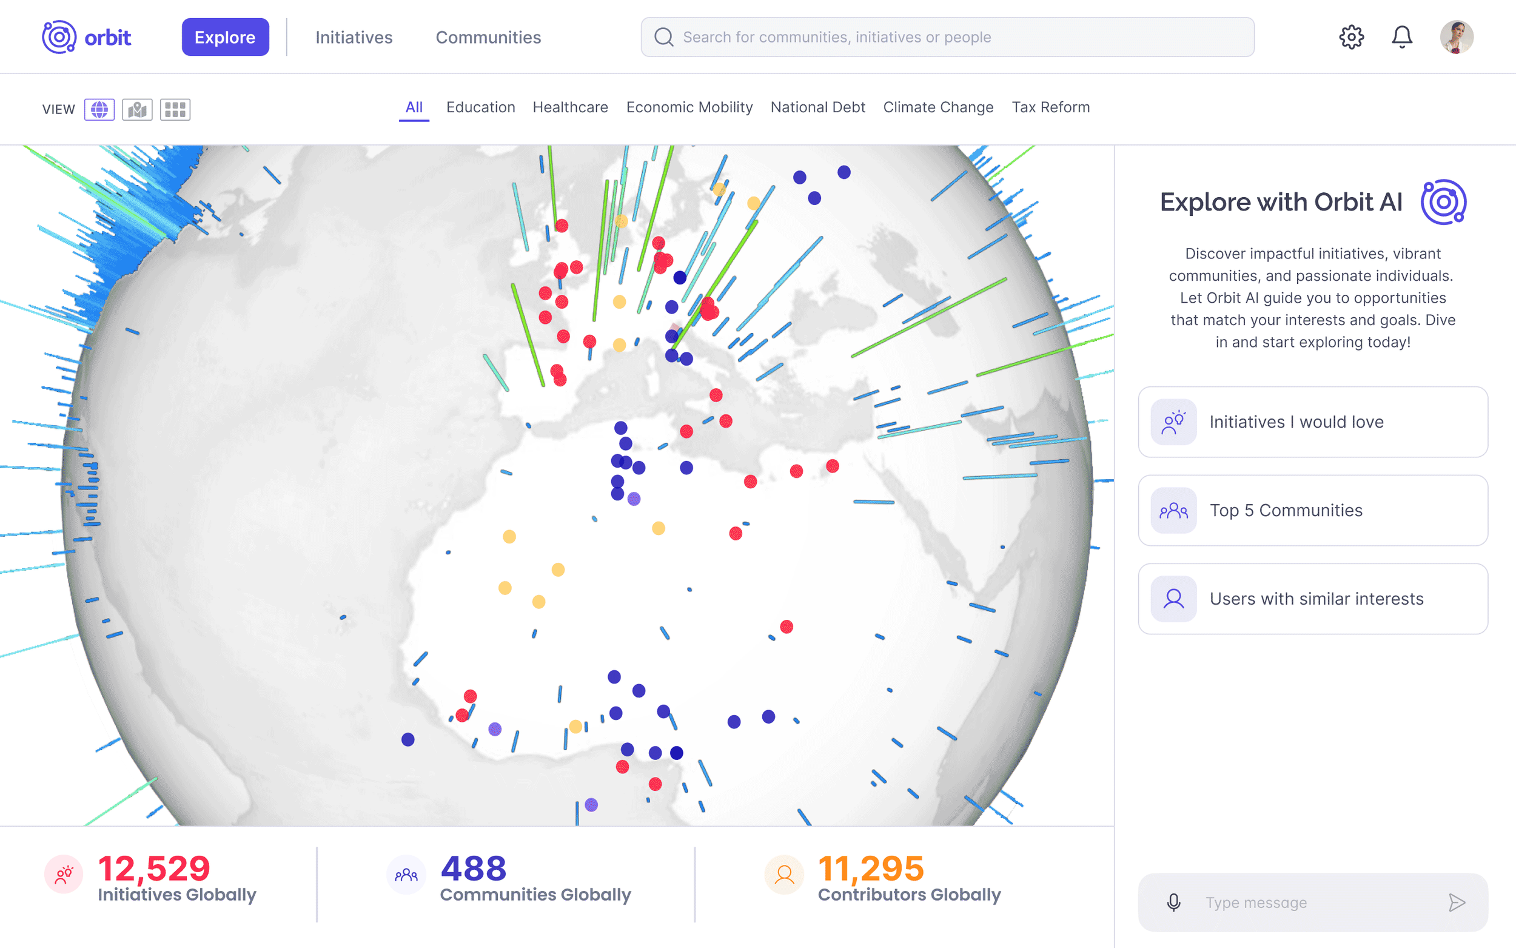Open the notifications bell
This screenshot has width=1516, height=948.
pos(1401,37)
